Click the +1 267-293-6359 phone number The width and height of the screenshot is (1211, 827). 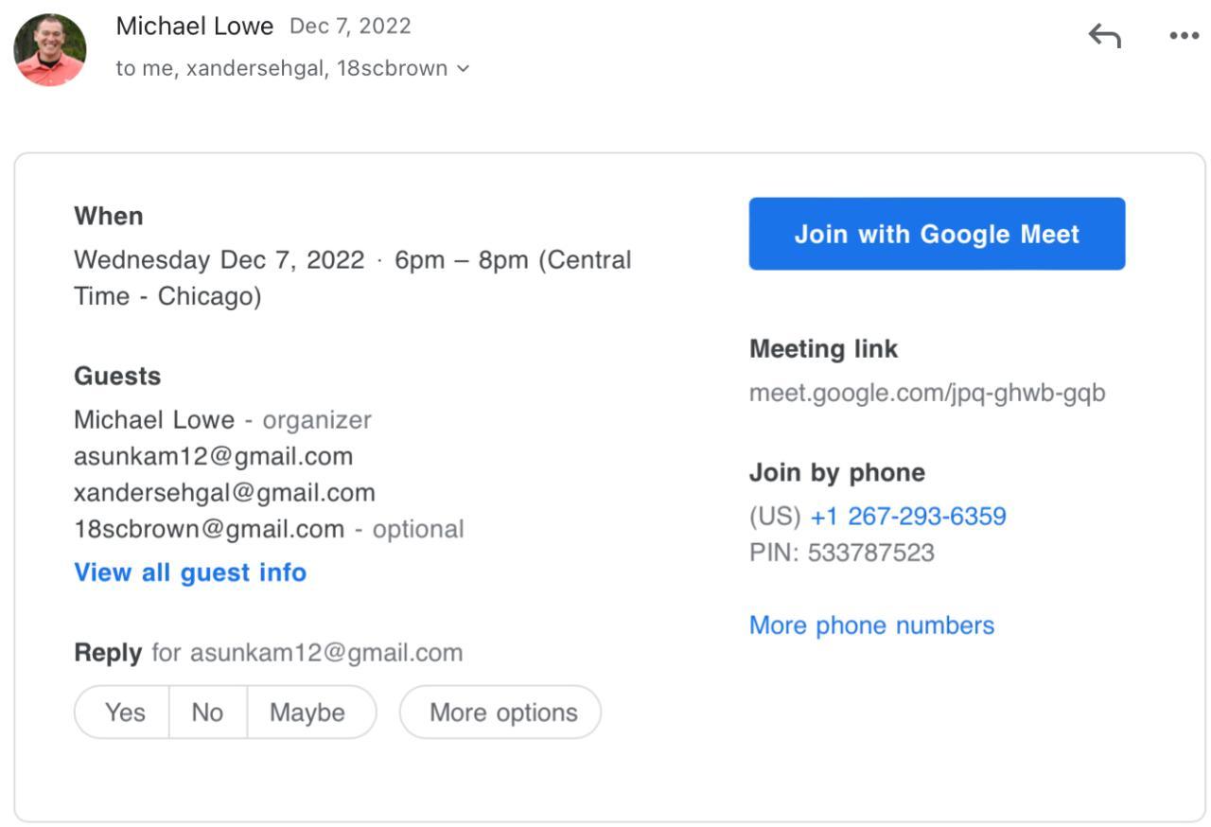[908, 517]
